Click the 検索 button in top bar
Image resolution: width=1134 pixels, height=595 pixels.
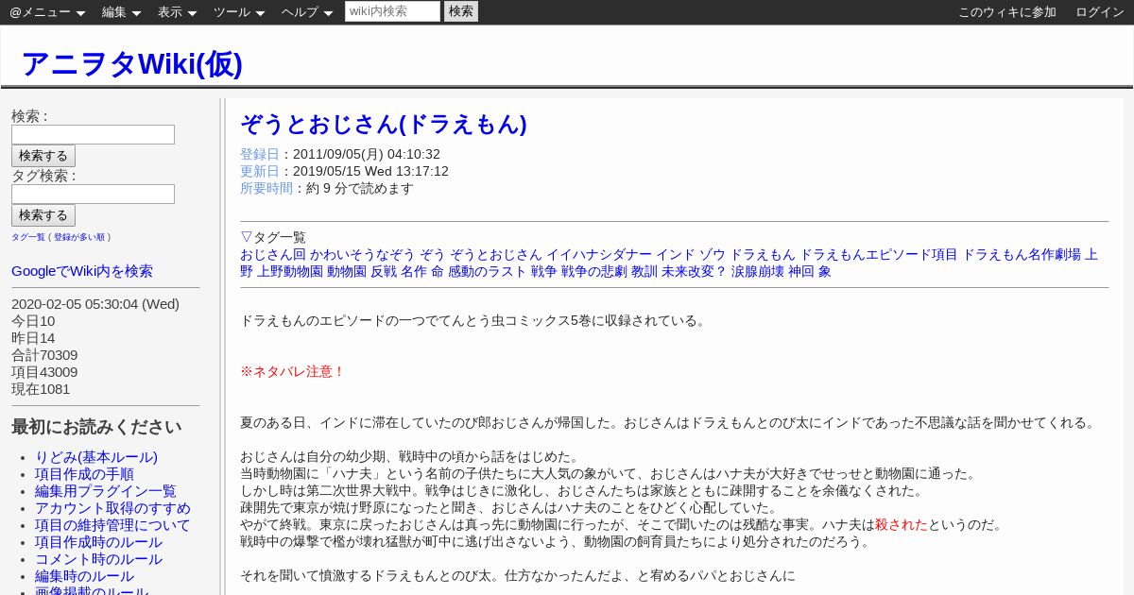pyautogui.click(x=461, y=11)
